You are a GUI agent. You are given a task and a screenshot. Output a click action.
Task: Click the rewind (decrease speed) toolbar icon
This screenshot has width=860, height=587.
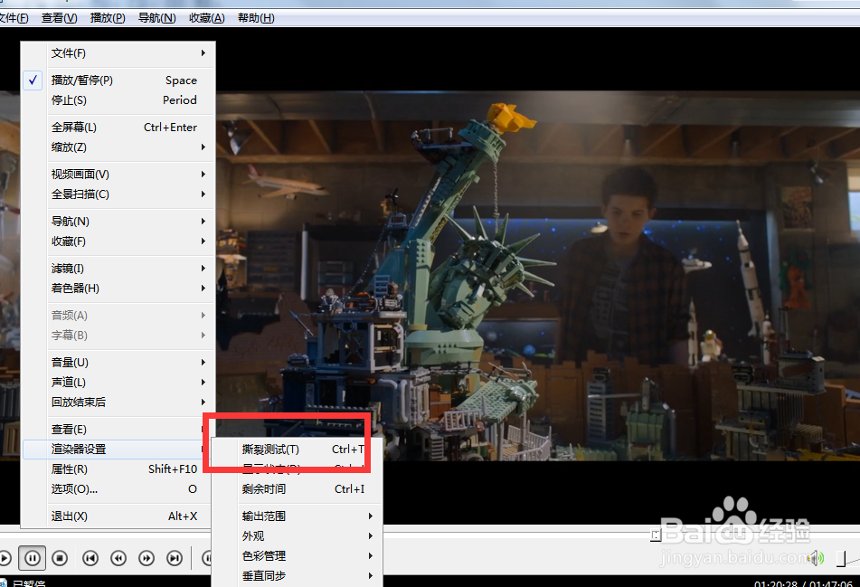(x=118, y=558)
